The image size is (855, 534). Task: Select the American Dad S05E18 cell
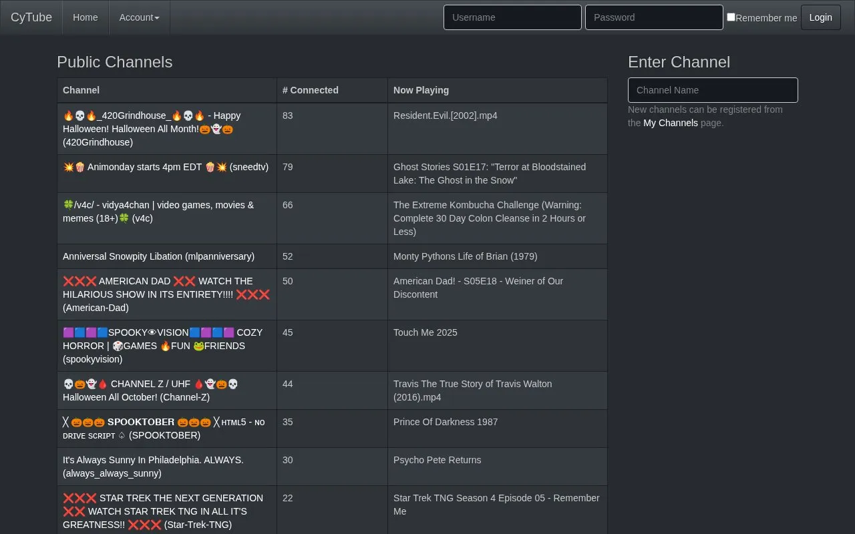pyautogui.click(x=498, y=294)
